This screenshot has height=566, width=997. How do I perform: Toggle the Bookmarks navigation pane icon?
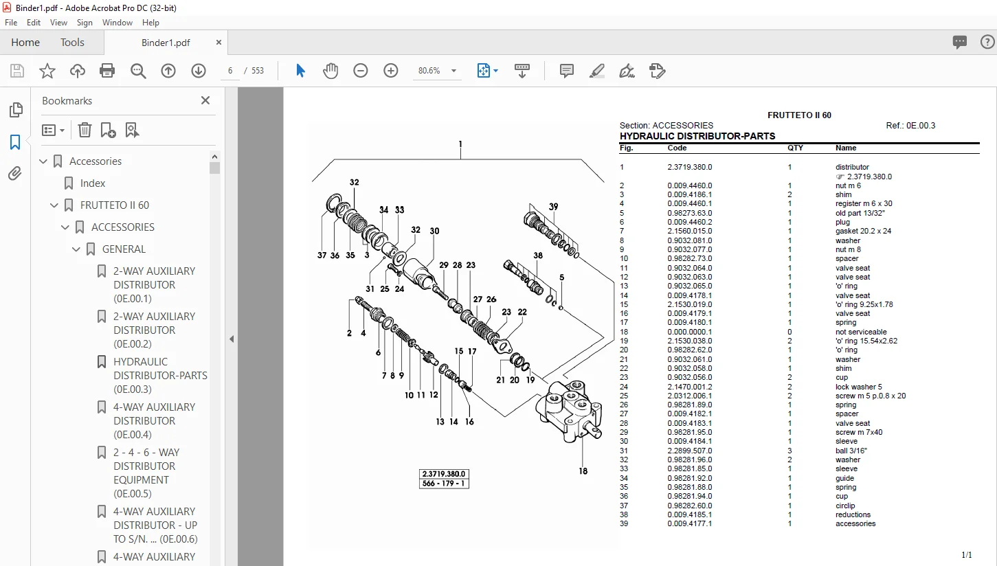point(15,142)
